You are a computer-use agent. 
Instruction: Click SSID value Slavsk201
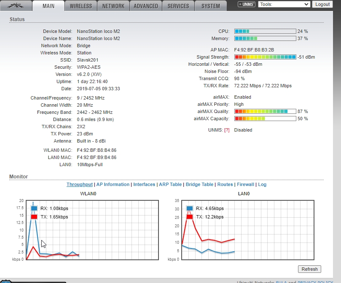[x=88, y=60]
